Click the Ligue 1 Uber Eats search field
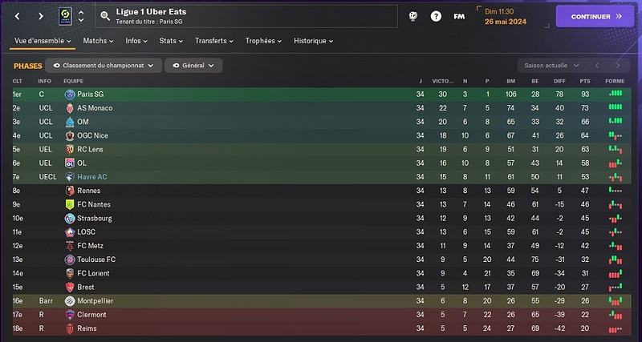 coord(246,16)
